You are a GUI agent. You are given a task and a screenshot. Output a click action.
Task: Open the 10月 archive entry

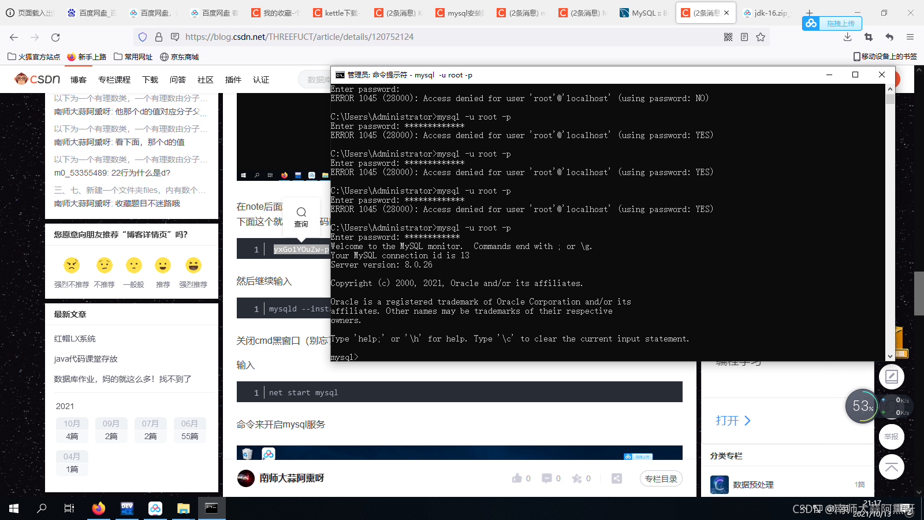point(72,430)
